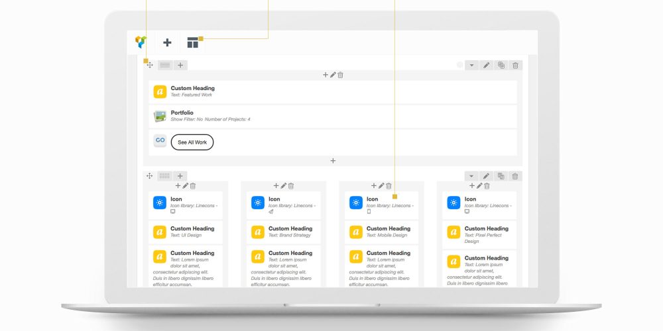Click the yellow Custom Heading icon for Featured Work
Image resolution: width=663 pixels, height=331 pixels.
[160, 91]
